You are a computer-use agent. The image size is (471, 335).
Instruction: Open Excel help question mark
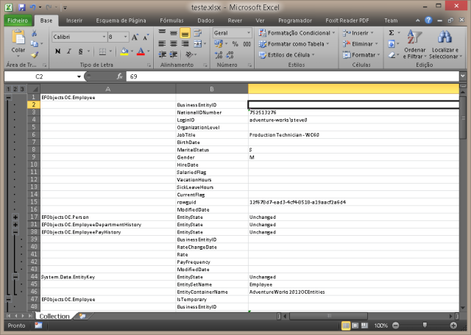[x=428, y=20]
